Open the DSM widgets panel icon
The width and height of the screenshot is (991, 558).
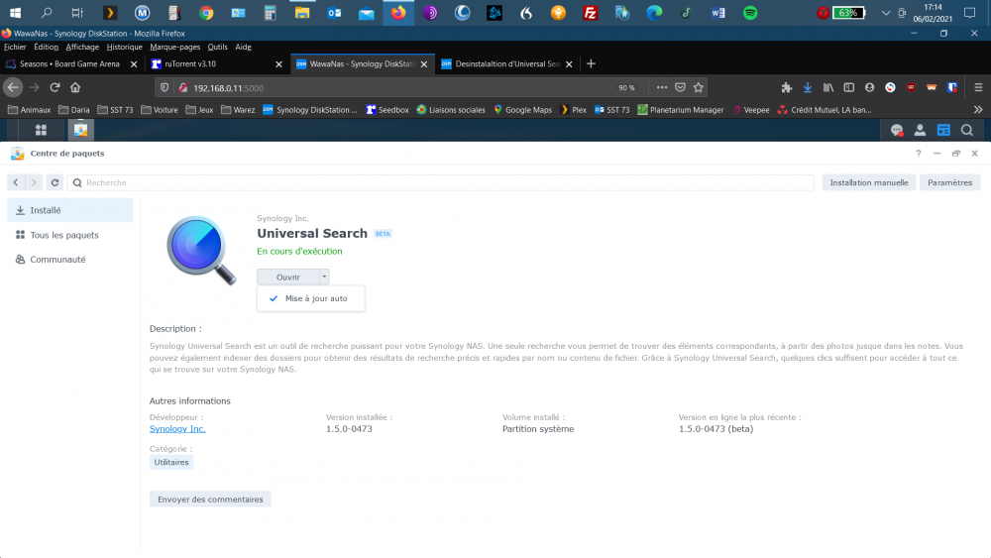coord(943,130)
